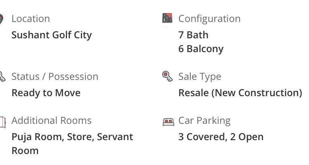Screen dimensions: 309x165
Task: Click the Status / Possession key icon
Action: pyautogui.click(x=2, y=77)
